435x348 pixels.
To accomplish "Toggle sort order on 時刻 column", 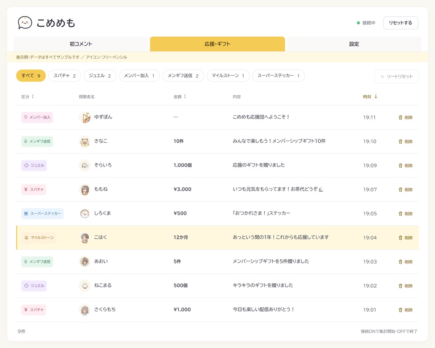I will pos(370,96).
